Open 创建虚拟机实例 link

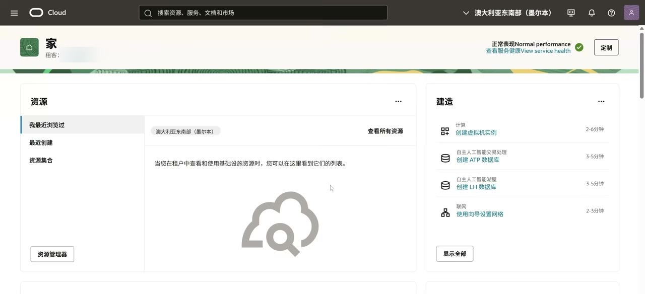pos(476,132)
